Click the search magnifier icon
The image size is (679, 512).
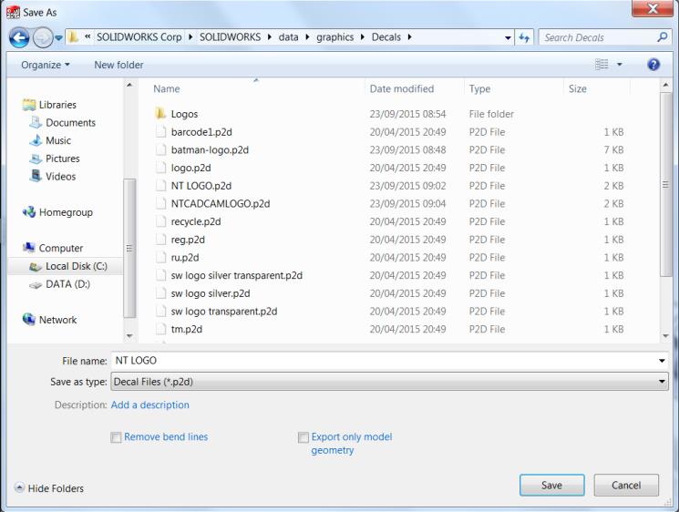pos(663,37)
